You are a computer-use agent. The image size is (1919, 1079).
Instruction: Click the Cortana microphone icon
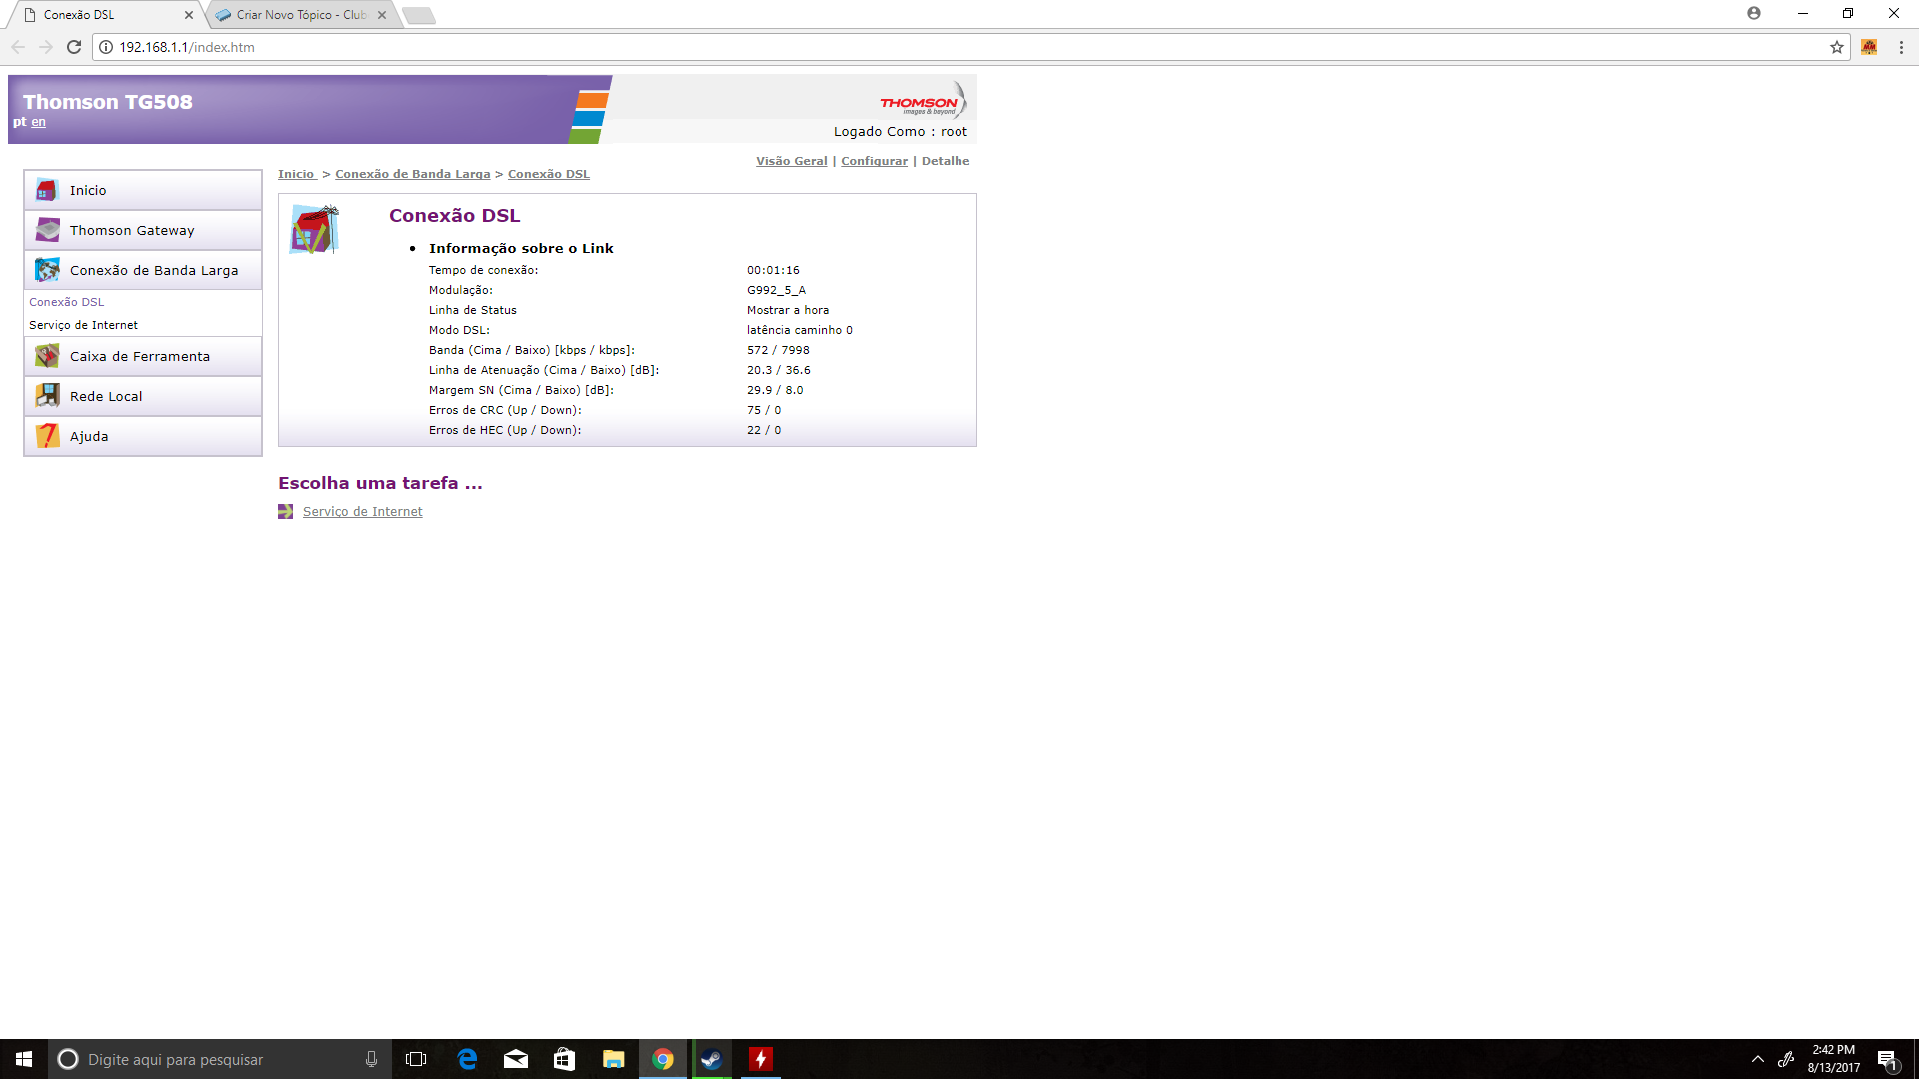tap(371, 1059)
